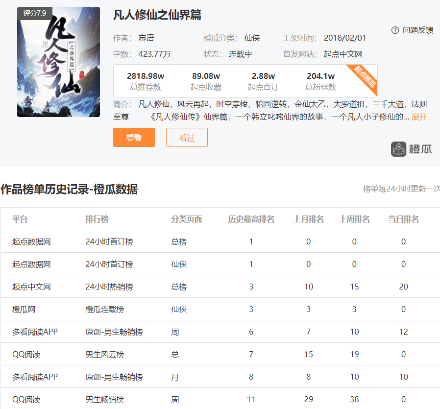Click the 204.1w 总粉丝数 stat
The image size is (440, 409).
point(321,81)
